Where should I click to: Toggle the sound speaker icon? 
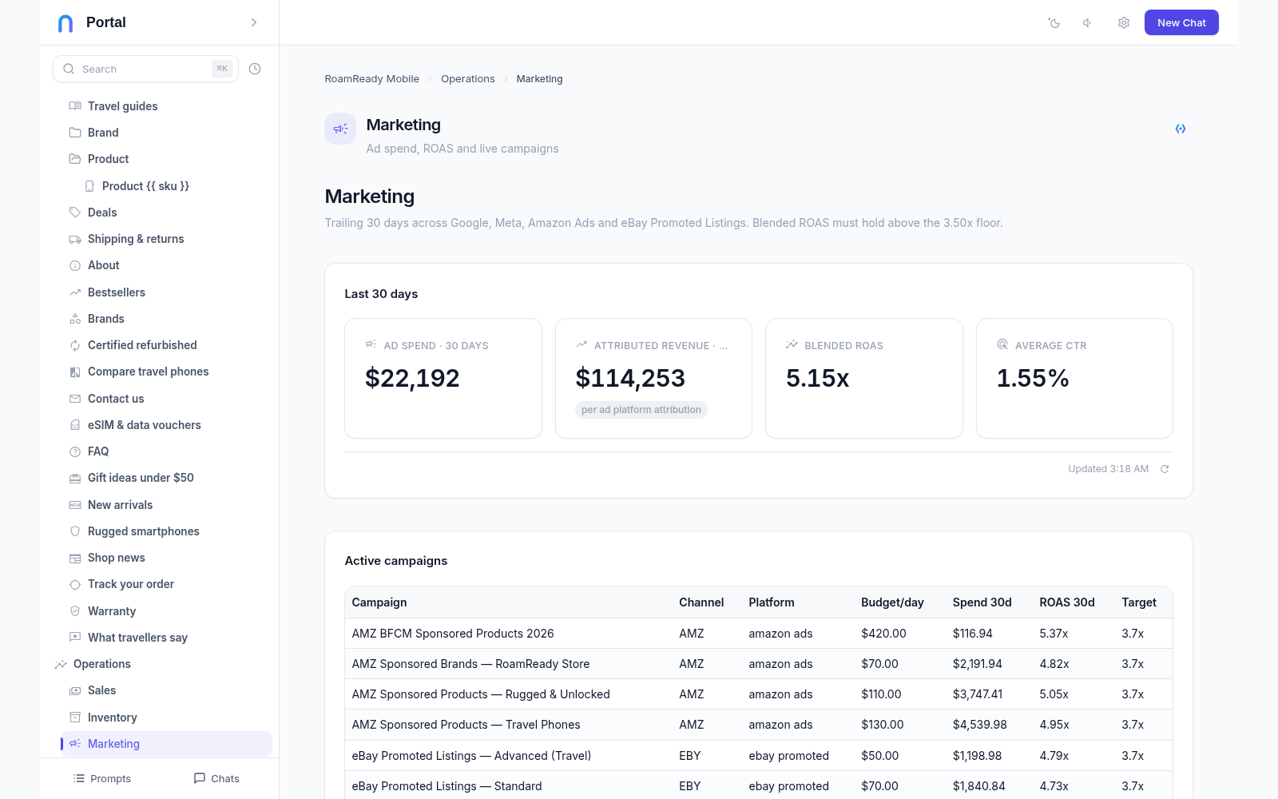(x=1088, y=22)
